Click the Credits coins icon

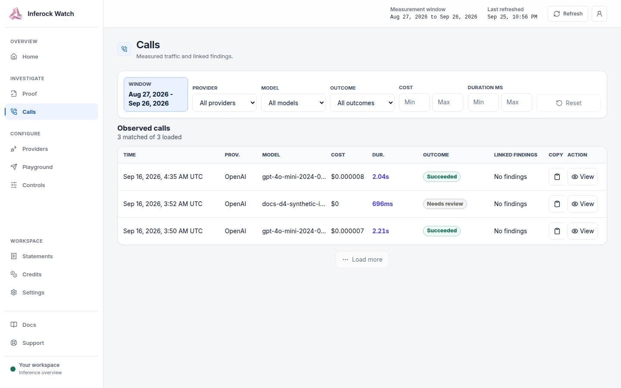point(14,274)
